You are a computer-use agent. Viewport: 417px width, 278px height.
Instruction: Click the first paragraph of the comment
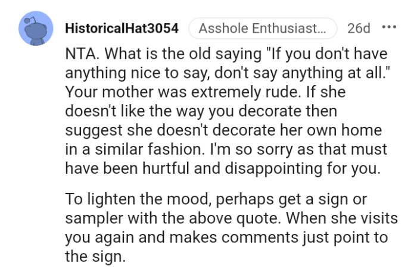pyautogui.click(x=226, y=111)
